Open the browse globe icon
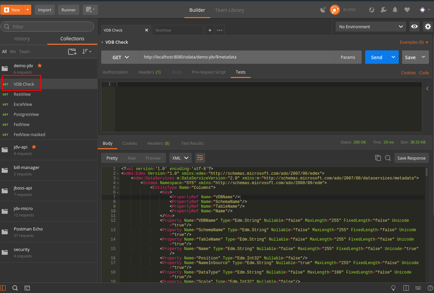434x293 pixels. (372, 10)
